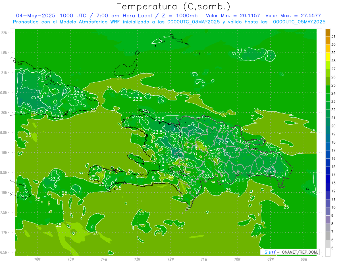Pick the amber swatch between legend 29 and 30

click(x=328, y=49)
